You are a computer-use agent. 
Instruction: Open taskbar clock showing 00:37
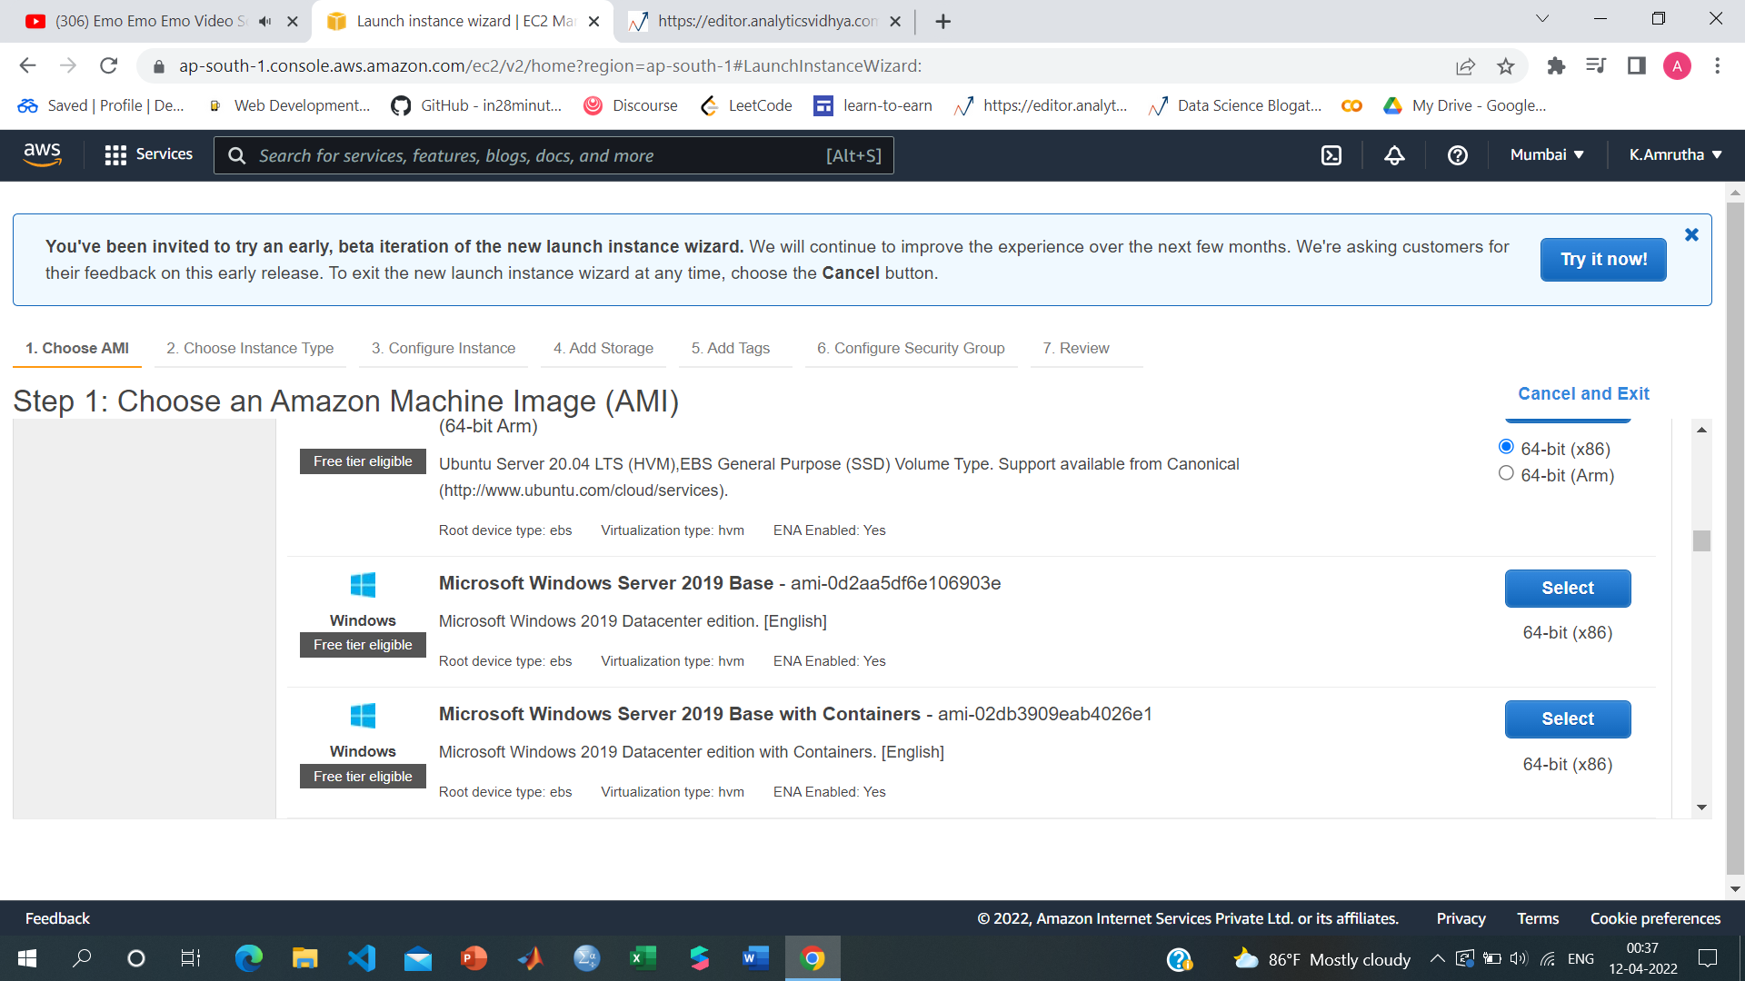pyautogui.click(x=1642, y=958)
